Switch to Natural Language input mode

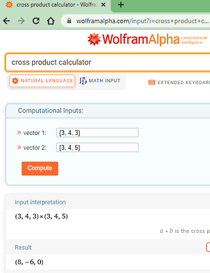pyautogui.click(x=42, y=81)
